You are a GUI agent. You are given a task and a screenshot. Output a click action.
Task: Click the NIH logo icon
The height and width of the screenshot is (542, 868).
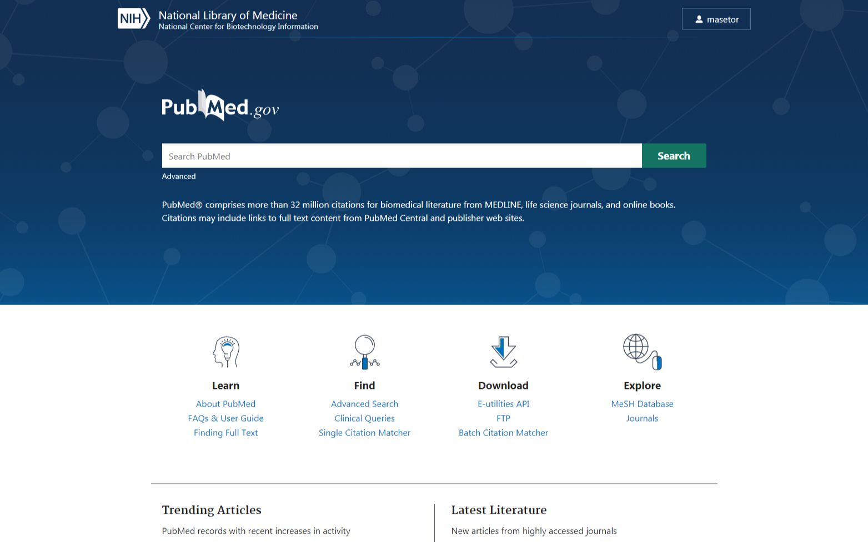coord(134,18)
